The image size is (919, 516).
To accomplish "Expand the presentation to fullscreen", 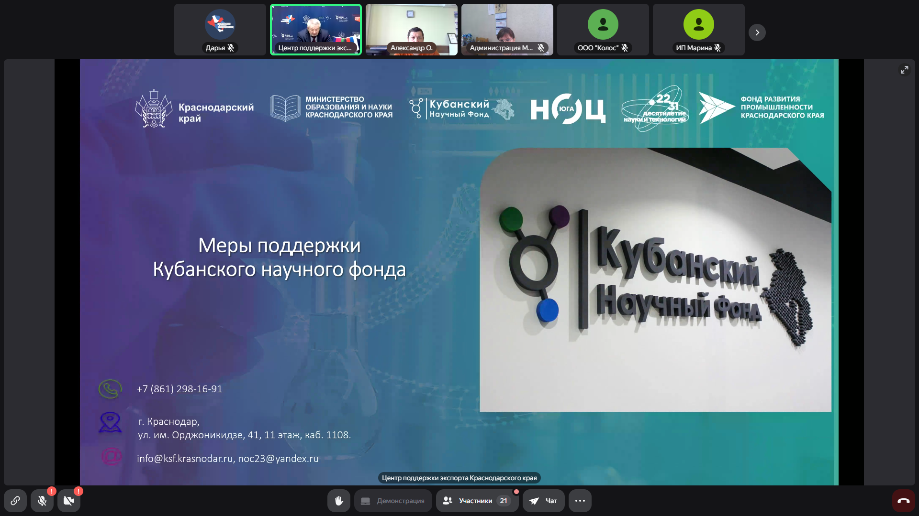I will [x=904, y=70].
